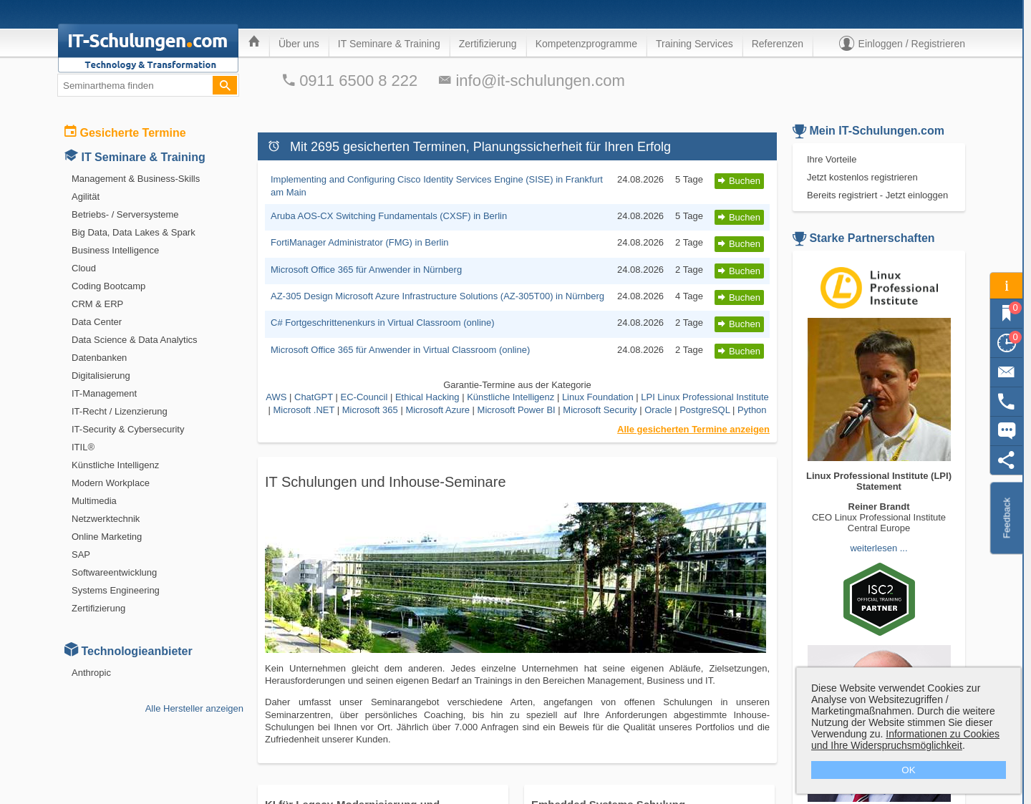Screen dimensions: 1031x804
Task: Click the orange search magnifier button
Action: pyautogui.click(x=225, y=85)
